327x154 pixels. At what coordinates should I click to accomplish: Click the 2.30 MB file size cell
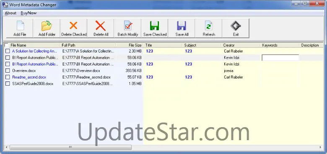tap(135, 51)
